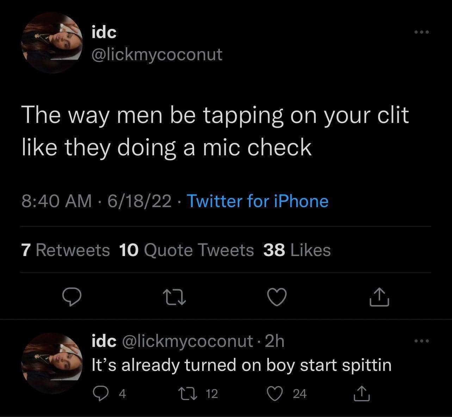Open the Twitter for iPhone source link
452x417 pixels.
point(257,201)
